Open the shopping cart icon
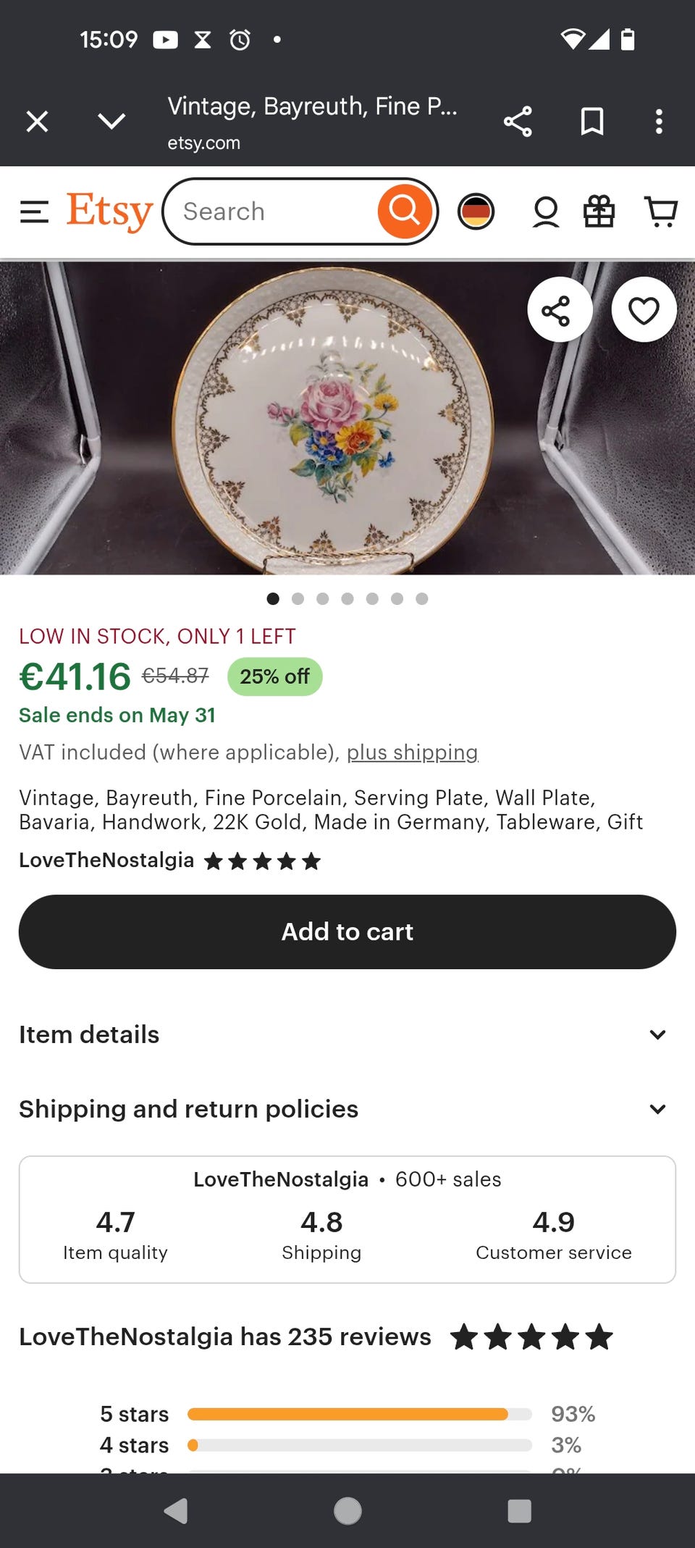 [x=660, y=212]
